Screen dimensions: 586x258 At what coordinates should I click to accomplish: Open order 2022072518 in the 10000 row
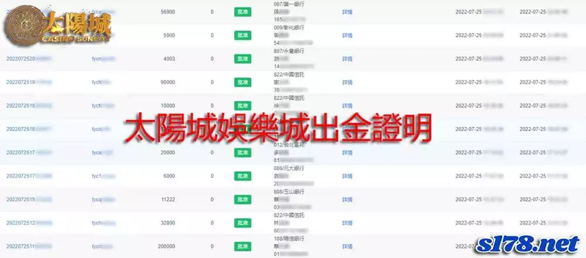pos(29,106)
